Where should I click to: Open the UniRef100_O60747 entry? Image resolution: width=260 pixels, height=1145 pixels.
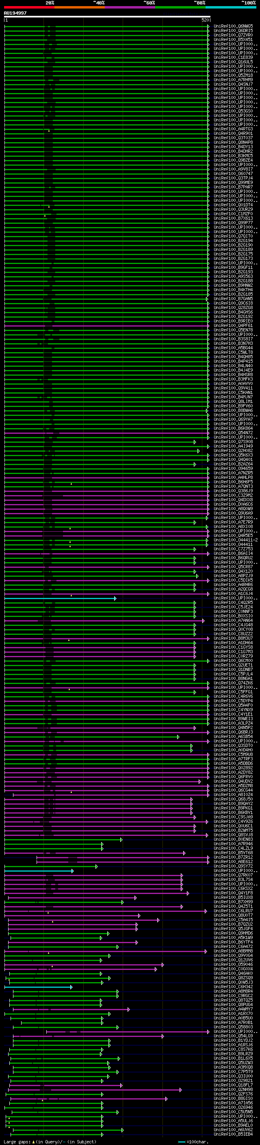(233, 174)
